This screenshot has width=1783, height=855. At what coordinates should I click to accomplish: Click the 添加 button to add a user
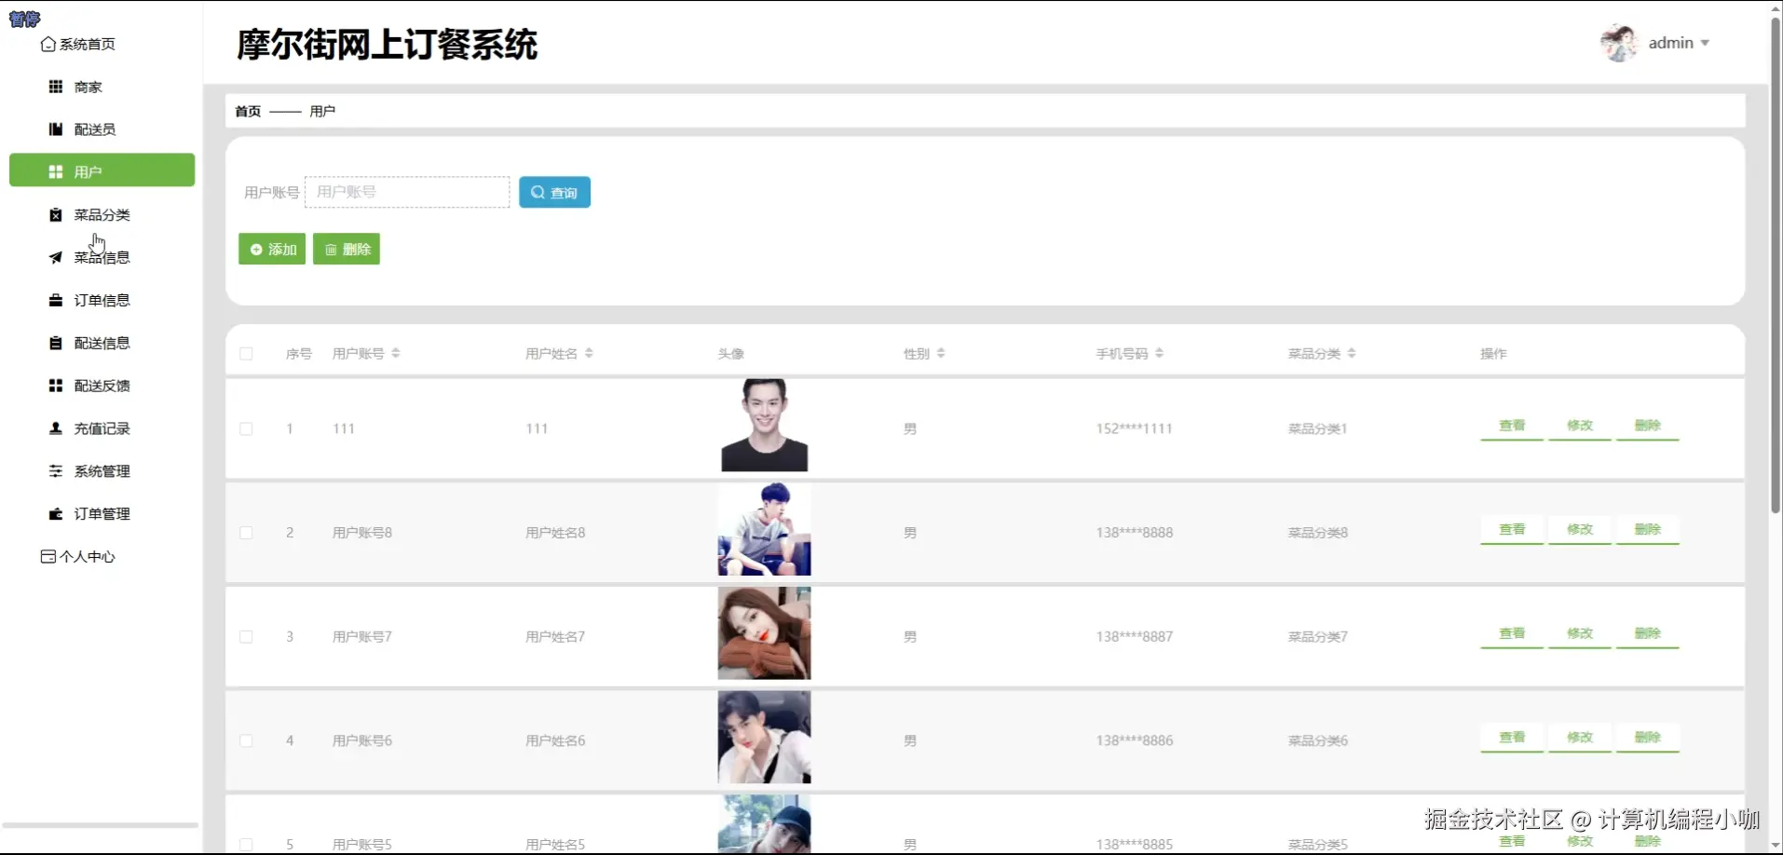[x=271, y=249]
